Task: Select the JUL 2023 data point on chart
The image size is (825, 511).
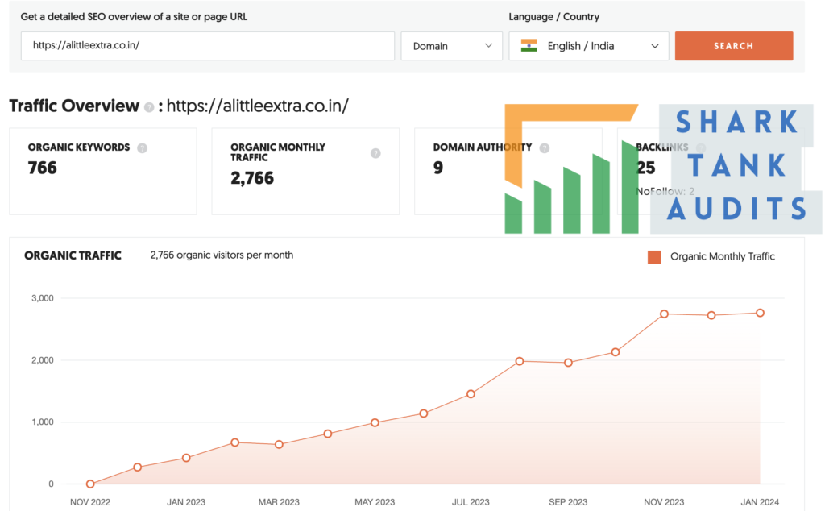Action: (x=471, y=393)
